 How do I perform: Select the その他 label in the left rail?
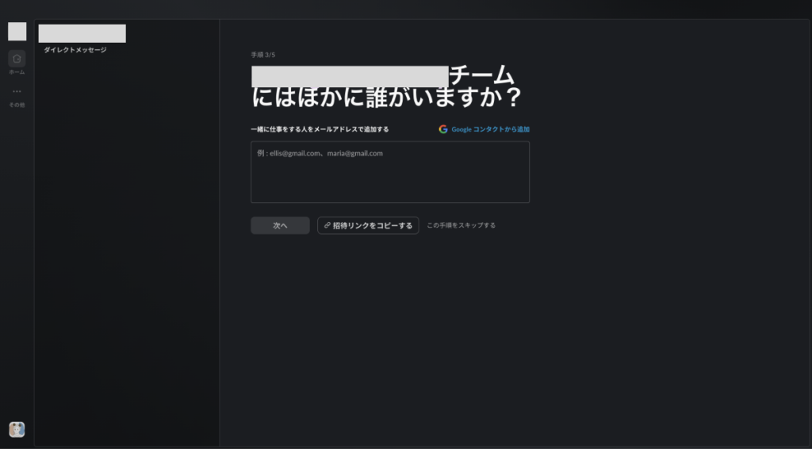coord(17,105)
